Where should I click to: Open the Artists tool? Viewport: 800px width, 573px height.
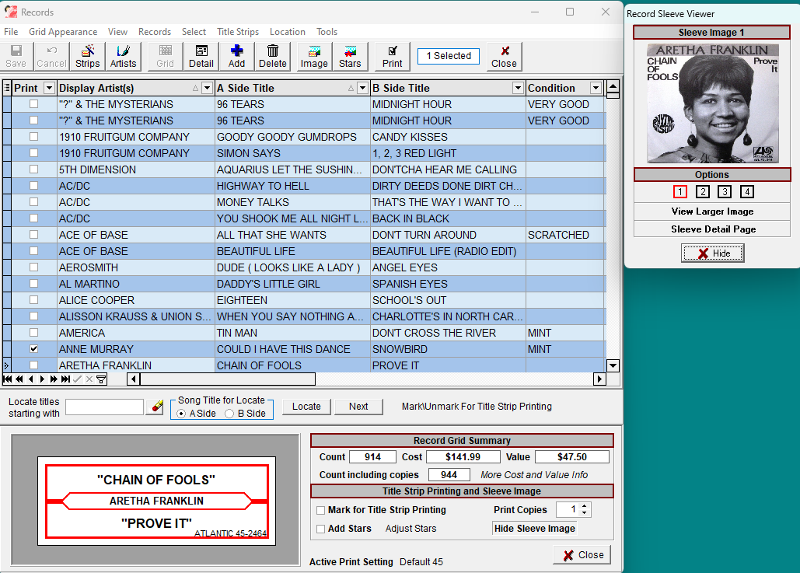coord(123,56)
